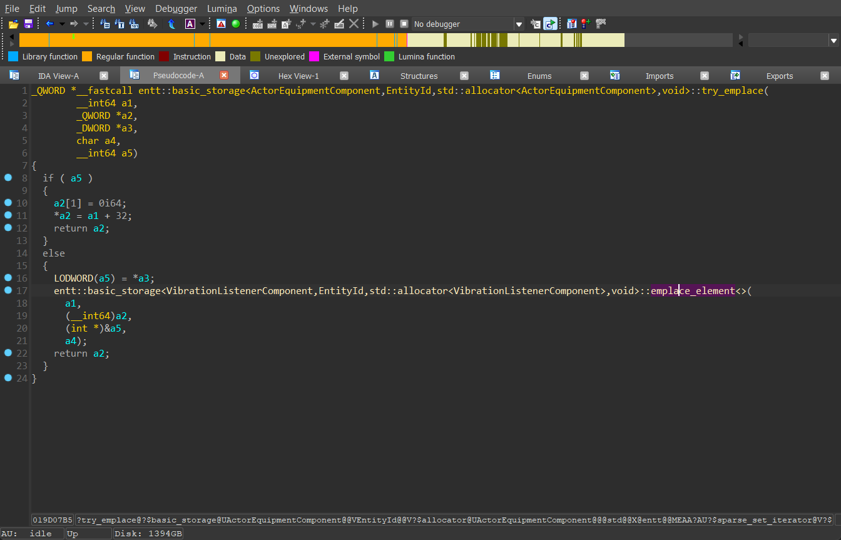Switch to the Structures tab
Image resolution: width=841 pixels, height=540 pixels.
(x=419, y=76)
